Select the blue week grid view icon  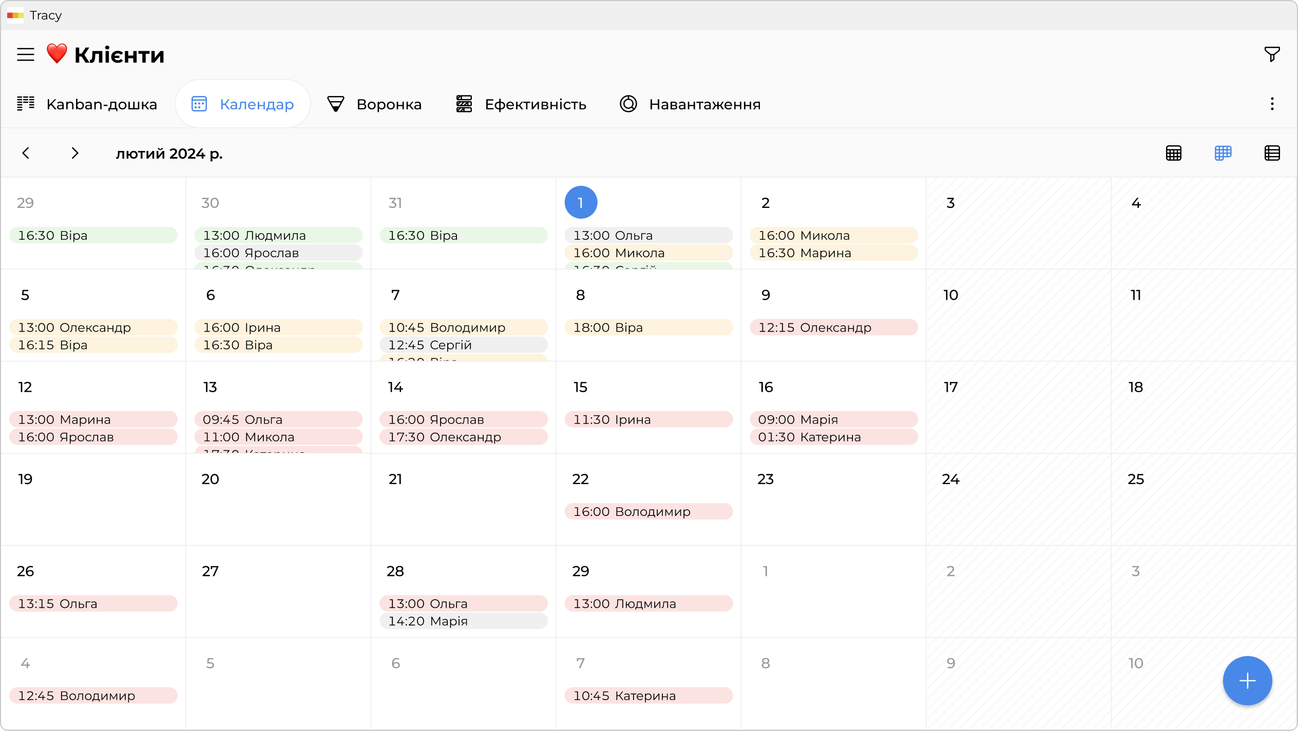[1223, 153]
